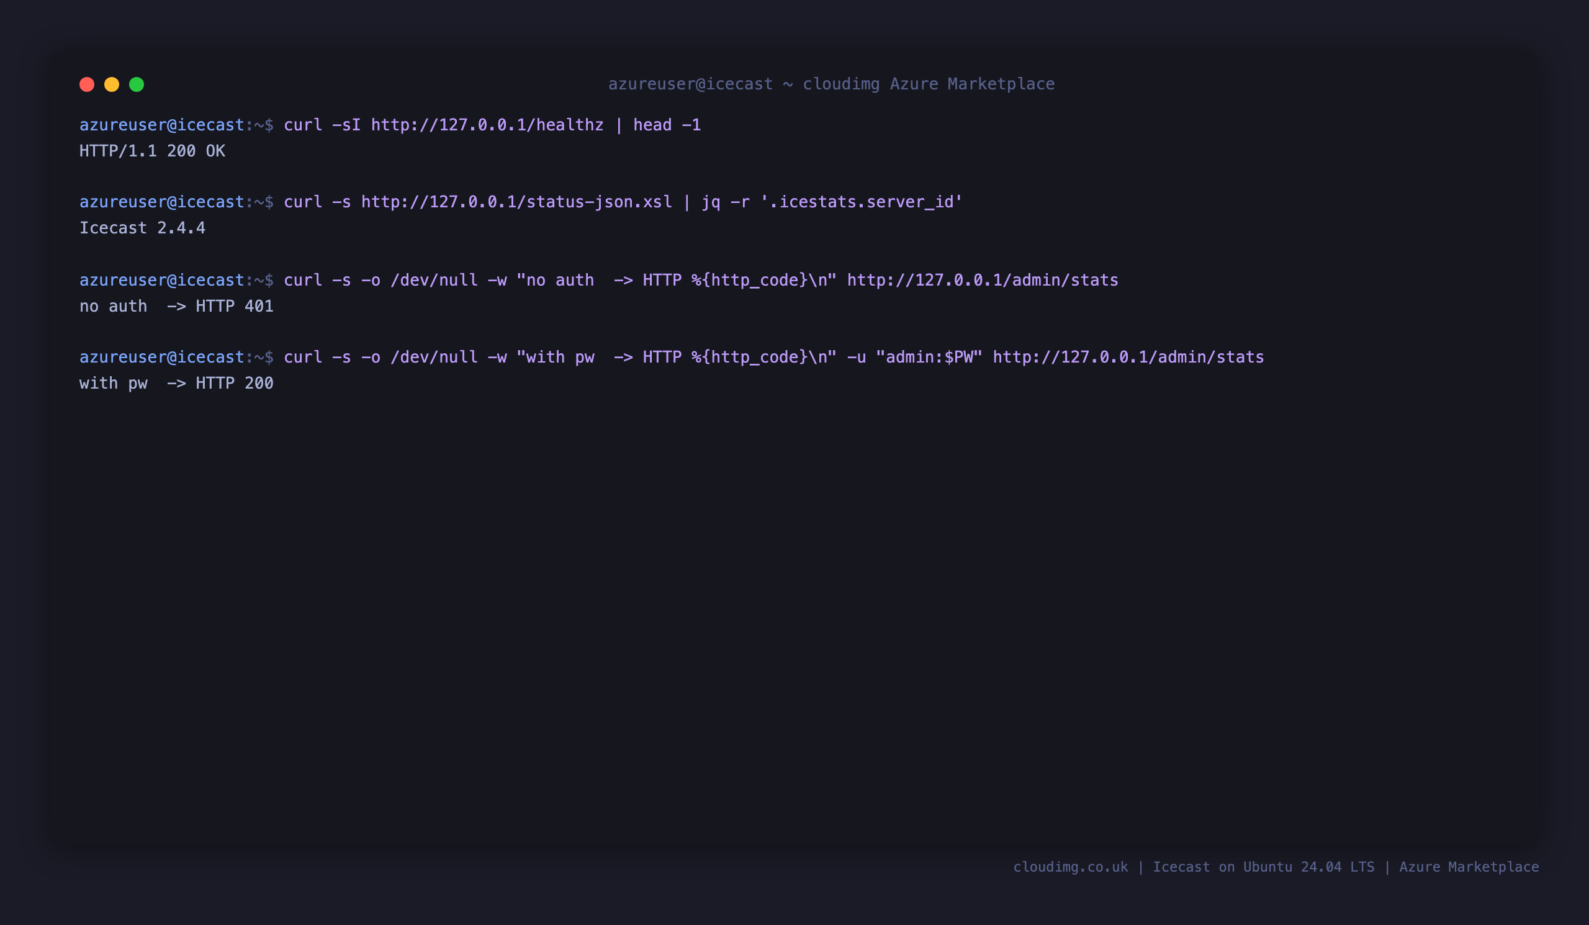Click the footer text 'cloudimg.co.uk | Icecast on Ubuntu 24.04 LTS'

[x=1194, y=867]
